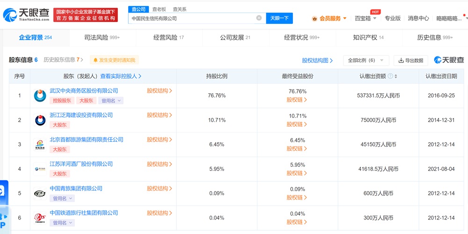Viewport: 468px width, 234px height.
Task: Switch to the 查公司 search tab
Action: coord(139,9)
